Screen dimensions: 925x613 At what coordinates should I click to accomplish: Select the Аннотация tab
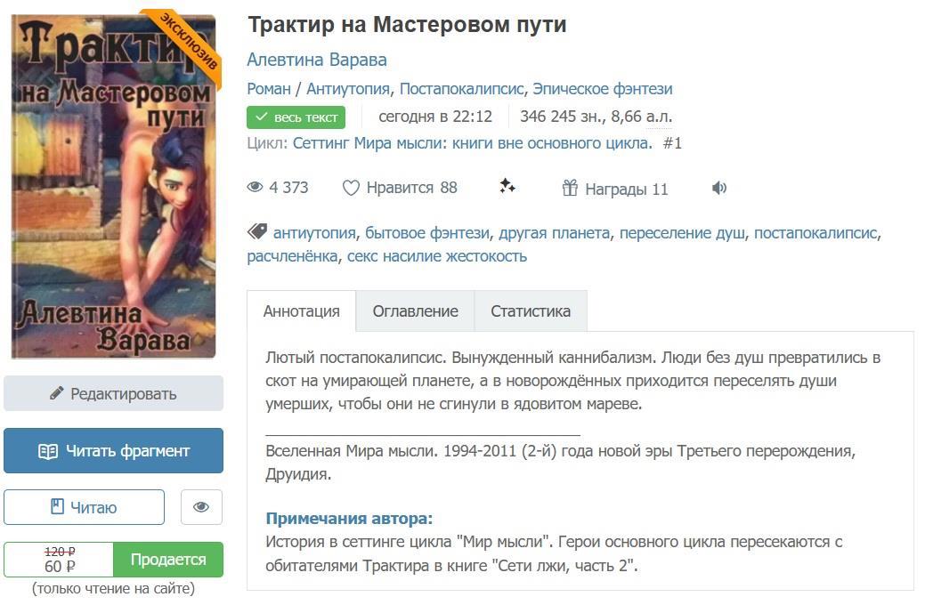302,311
